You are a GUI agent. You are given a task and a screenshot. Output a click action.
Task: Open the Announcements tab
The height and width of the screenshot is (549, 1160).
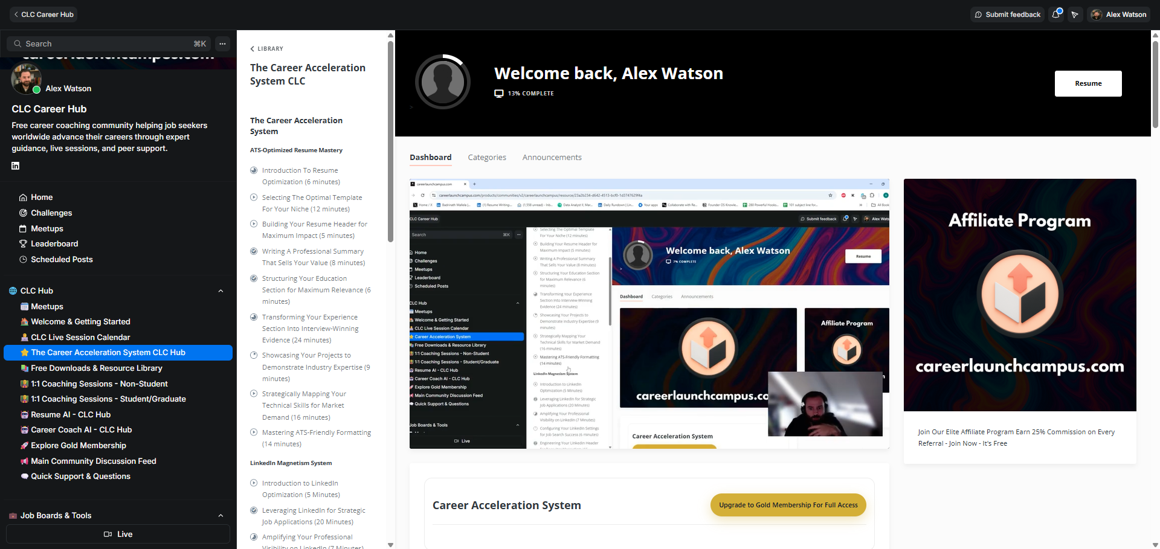tap(552, 158)
